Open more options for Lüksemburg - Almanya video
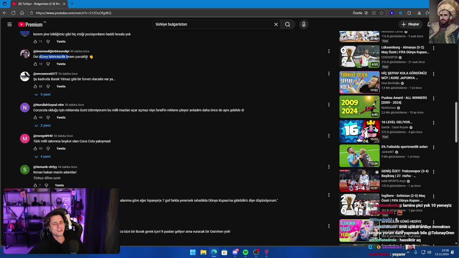459x258 pixels. click(x=434, y=48)
